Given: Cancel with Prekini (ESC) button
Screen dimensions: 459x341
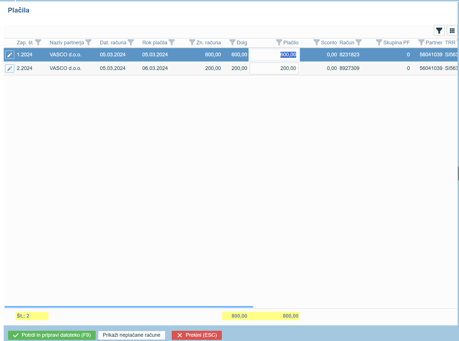Looking at the screenshot, I should [196, 335].
